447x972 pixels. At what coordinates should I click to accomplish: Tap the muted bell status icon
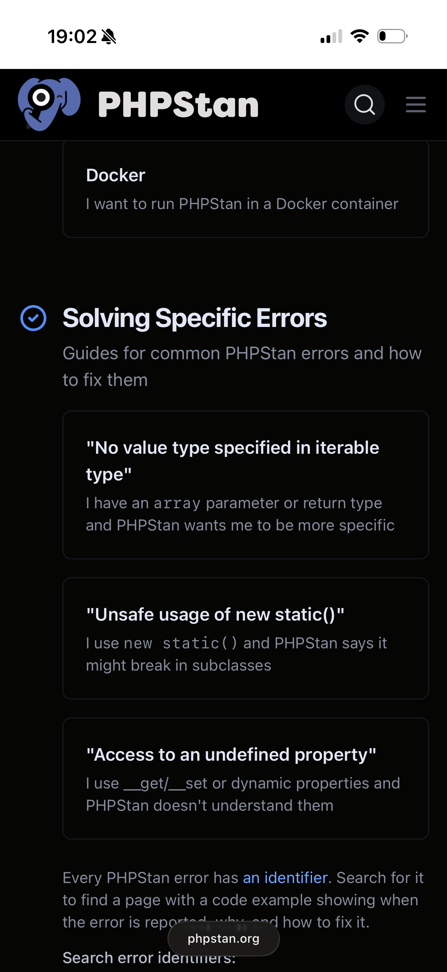[109, 37]
